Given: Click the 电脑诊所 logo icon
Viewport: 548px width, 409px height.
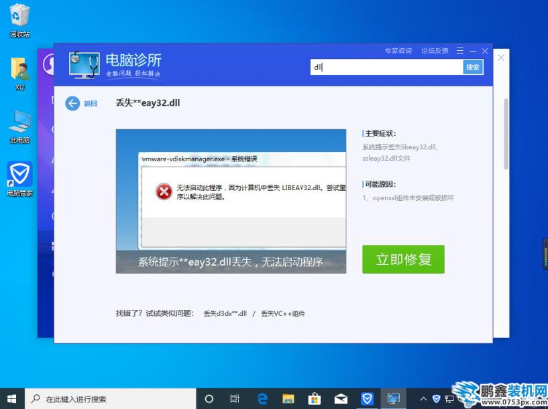Looking at the screenshot, I should (85, 64).
